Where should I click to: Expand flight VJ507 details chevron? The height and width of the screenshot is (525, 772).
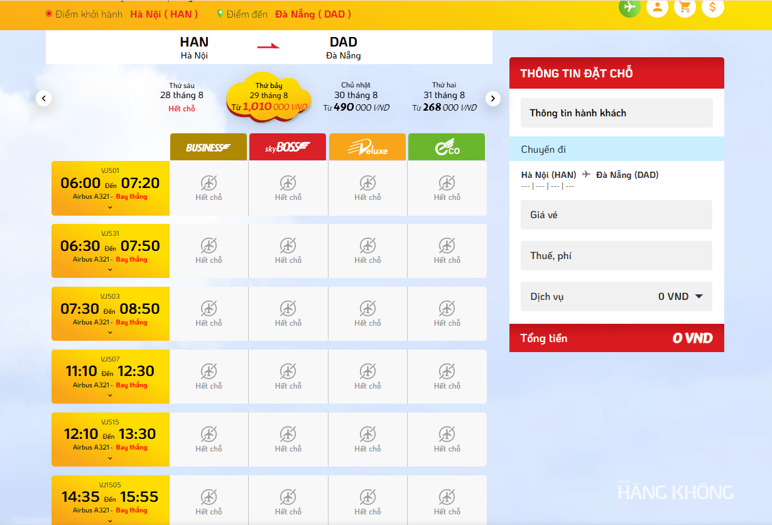point(110,395)
